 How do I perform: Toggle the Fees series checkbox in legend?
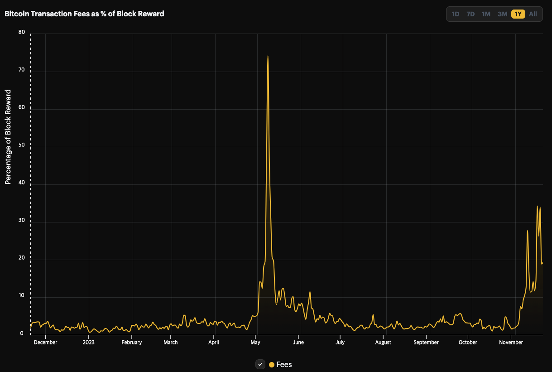(260, 364)
